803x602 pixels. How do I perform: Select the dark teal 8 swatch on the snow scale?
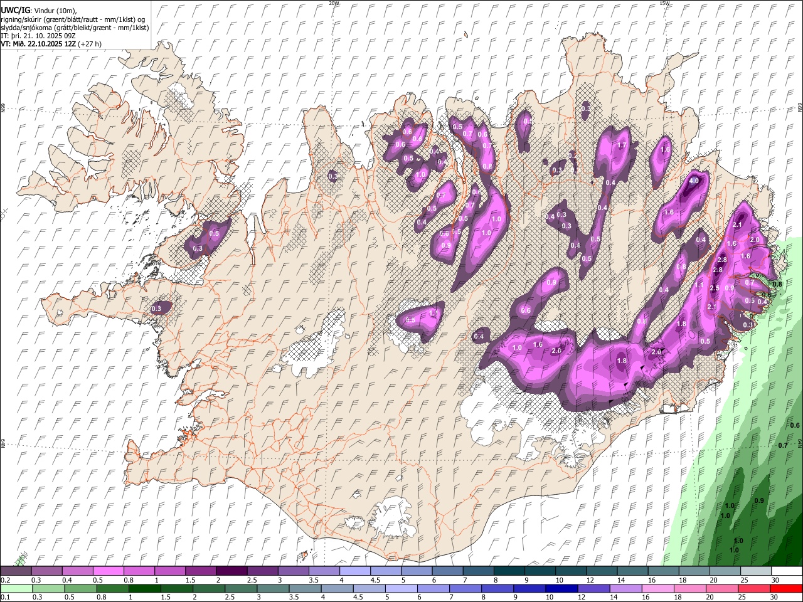509,571
